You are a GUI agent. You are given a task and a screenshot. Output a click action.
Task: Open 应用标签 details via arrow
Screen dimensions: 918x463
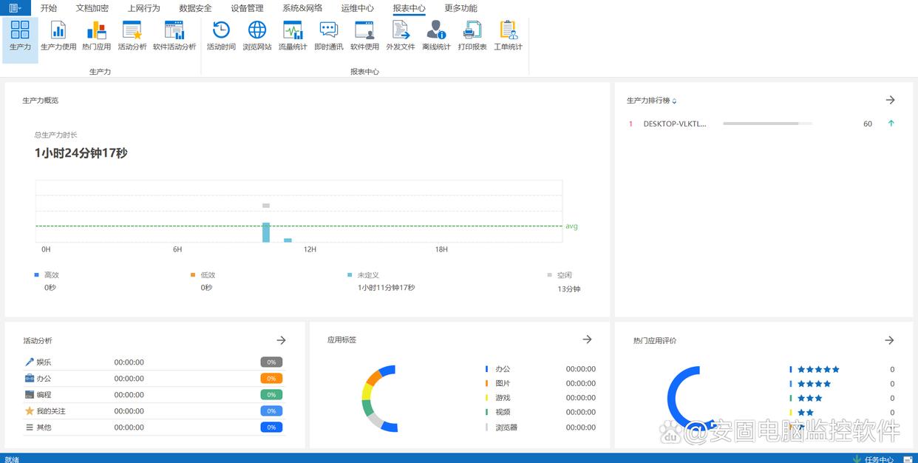pos(587,339)
